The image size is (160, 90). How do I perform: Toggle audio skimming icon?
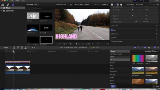click(138, 47)
